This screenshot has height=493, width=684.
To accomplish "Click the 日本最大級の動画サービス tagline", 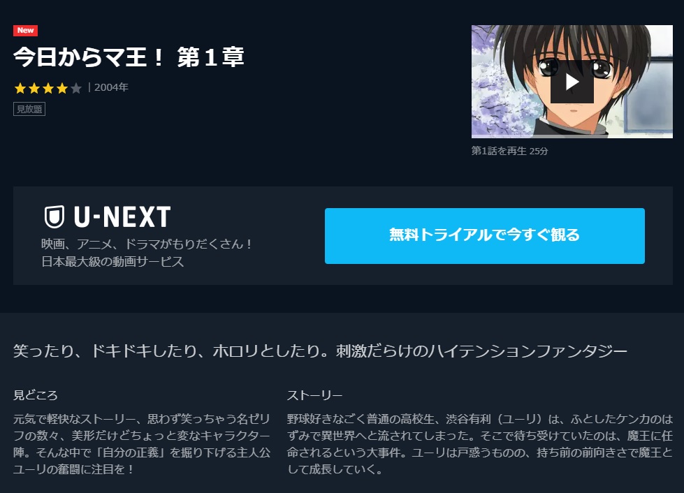I will tap(112, 262).
